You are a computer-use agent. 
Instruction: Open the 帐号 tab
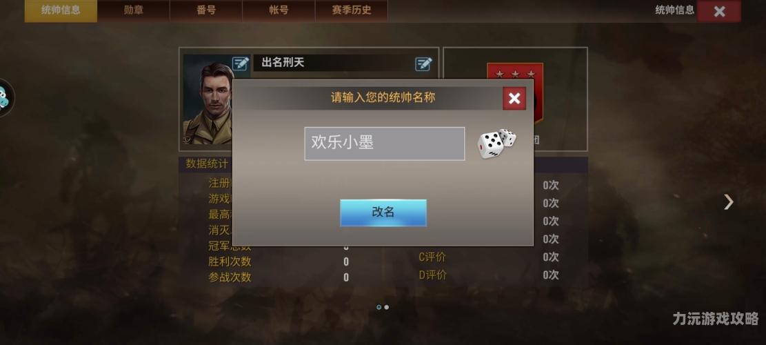pyautogui.click(x=279, y=11)
